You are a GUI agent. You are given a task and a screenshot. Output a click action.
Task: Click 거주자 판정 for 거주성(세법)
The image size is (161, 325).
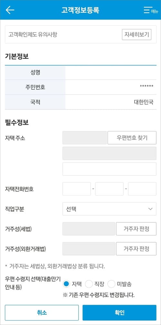[x=136, y=229]
